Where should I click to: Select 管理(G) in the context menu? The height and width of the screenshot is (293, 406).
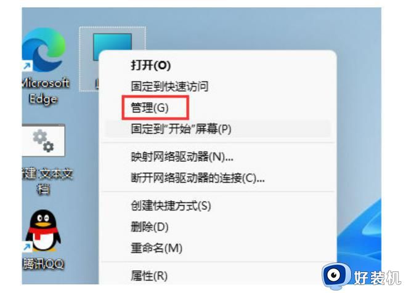[150, 107]
